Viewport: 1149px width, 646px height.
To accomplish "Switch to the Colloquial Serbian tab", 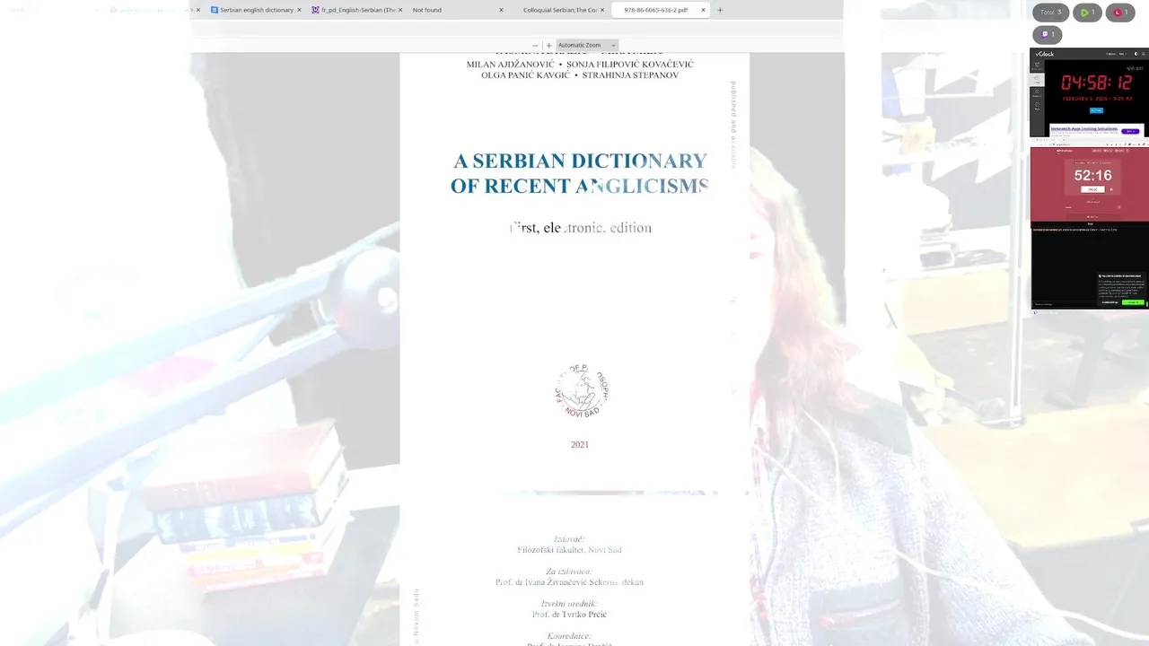I will (560, 10).
